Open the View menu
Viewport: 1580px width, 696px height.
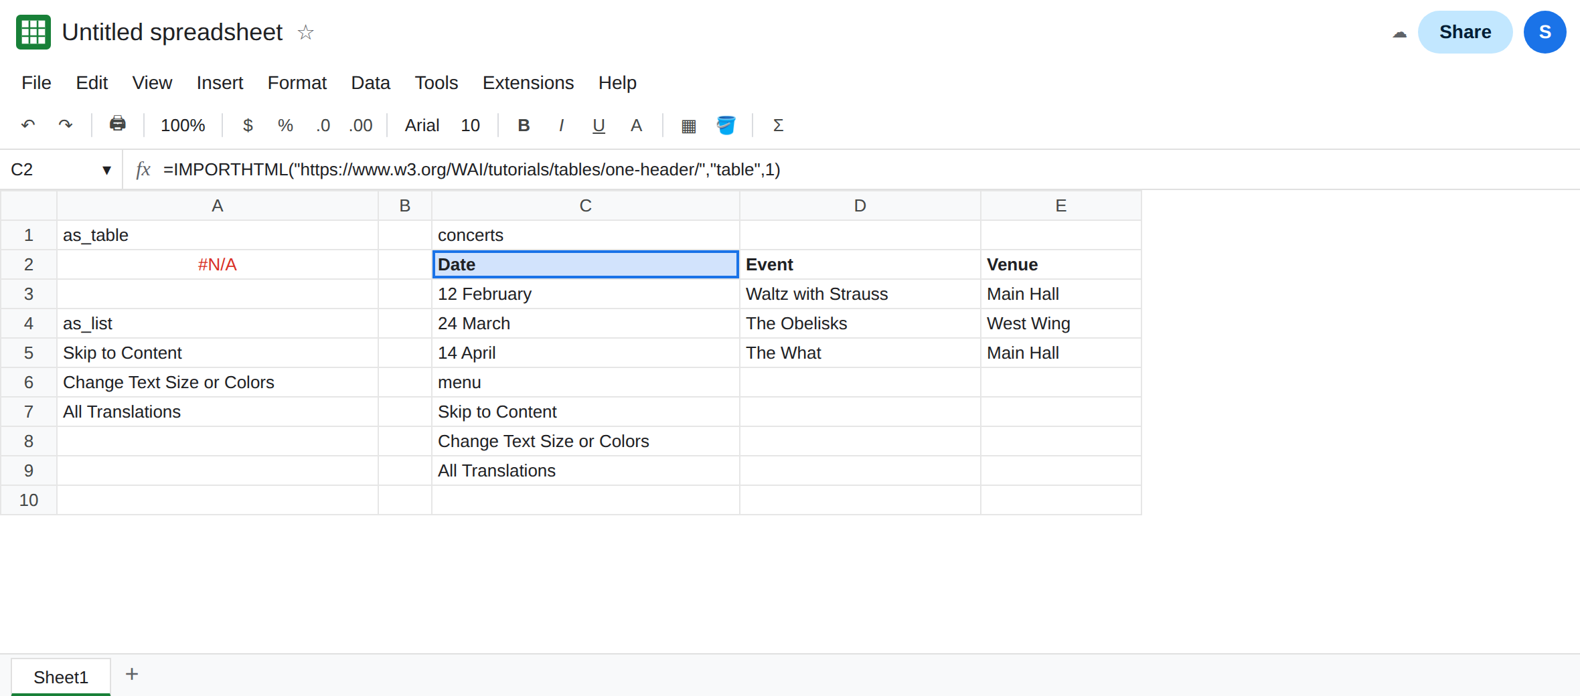tap(152, 82)
